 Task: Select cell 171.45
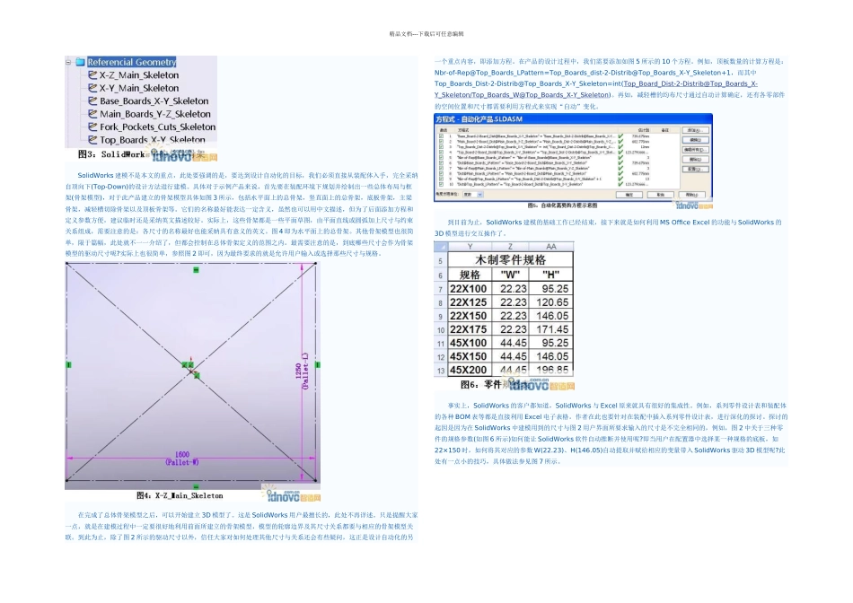[x=551, y=329]
